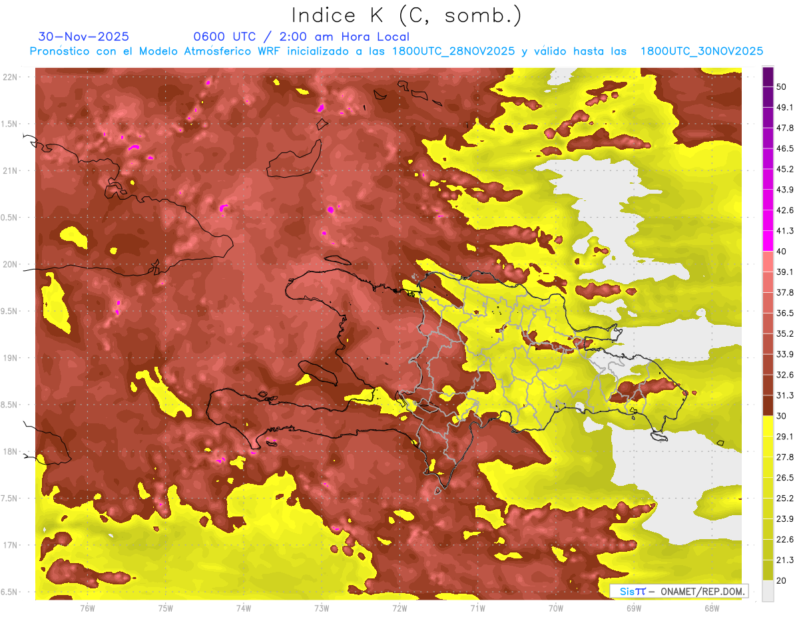This screenshot has height=617, width=799.
Task: Click the gray swatch below 20 on colorbar
Action: [x=768, y=590]
